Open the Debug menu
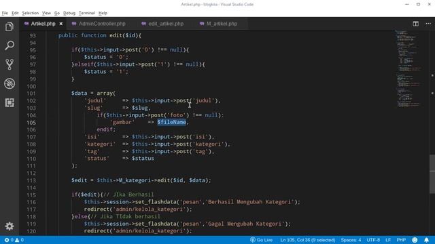The width and height of the screenshot is (435, 244). [x=69, y=13]
